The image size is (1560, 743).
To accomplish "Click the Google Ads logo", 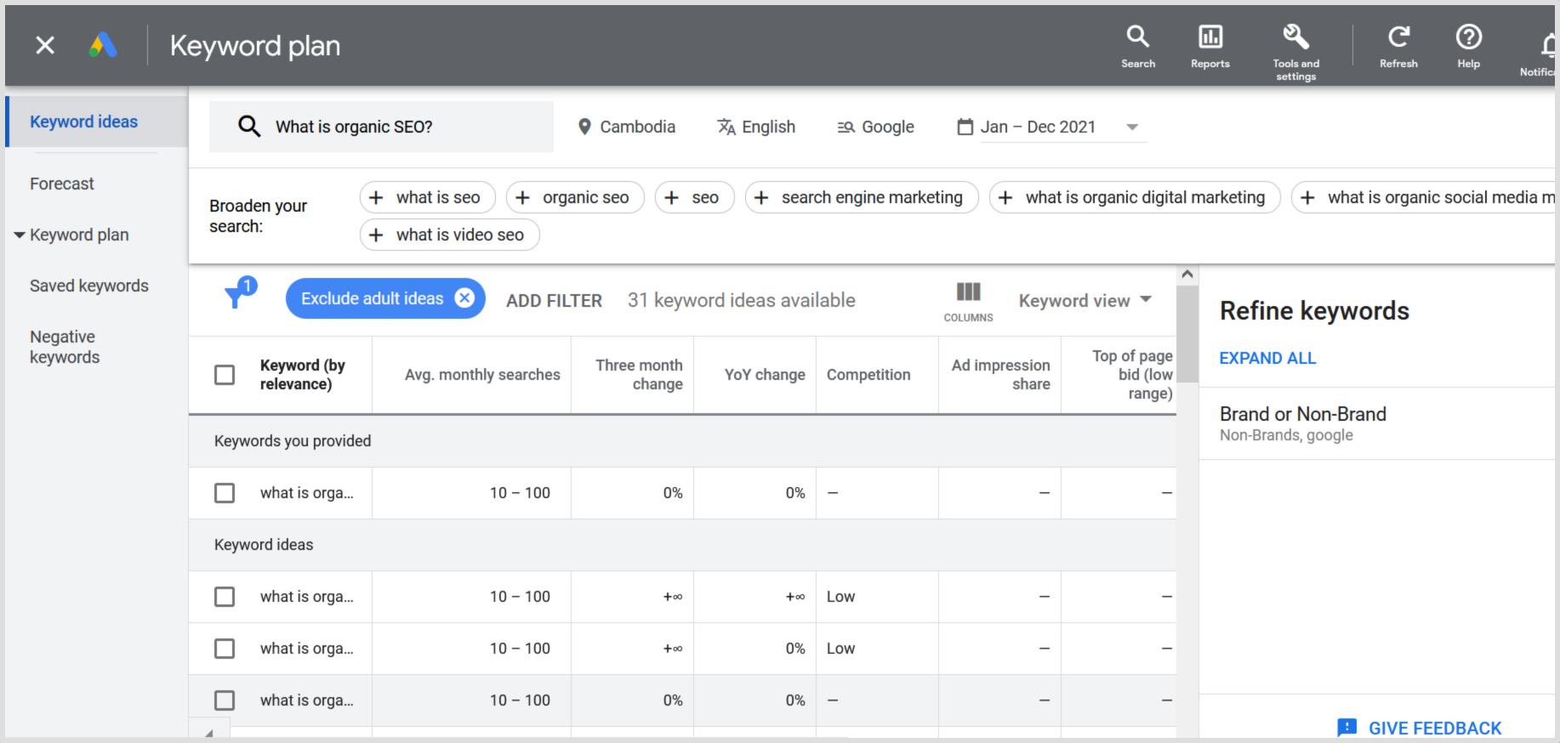I will [x=103, y=45].
